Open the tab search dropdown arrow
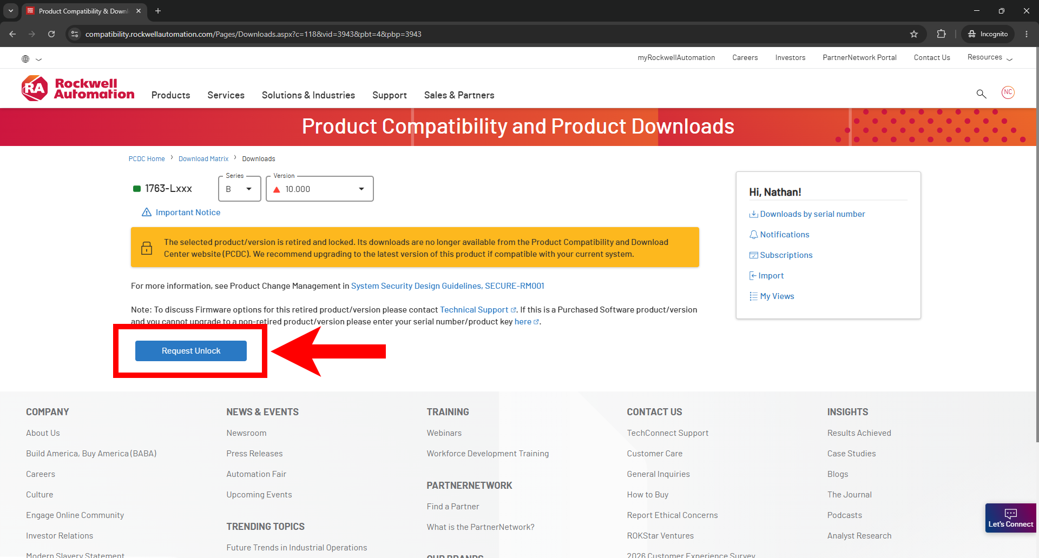Screen dimensions: 1039x558 11,11
